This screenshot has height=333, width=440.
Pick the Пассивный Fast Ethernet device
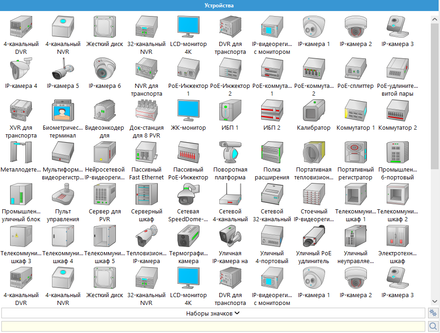point(147,152)
